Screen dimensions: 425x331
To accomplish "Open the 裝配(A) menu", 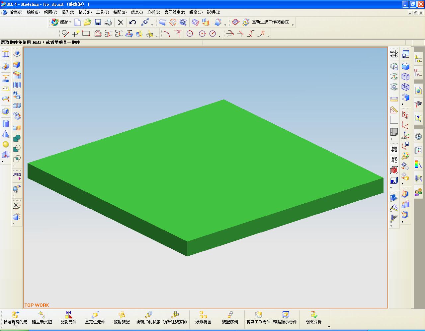I will tap(120, 12).
